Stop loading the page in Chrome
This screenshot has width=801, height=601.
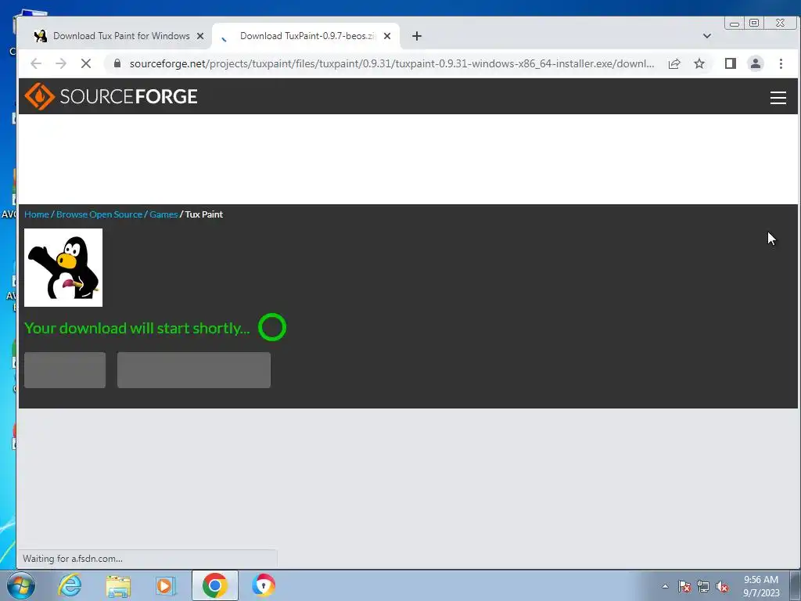tap(86, 63)
